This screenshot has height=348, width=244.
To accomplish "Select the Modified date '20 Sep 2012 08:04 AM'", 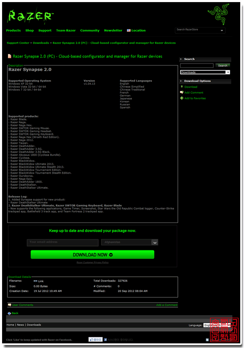I will coord(132,291).
